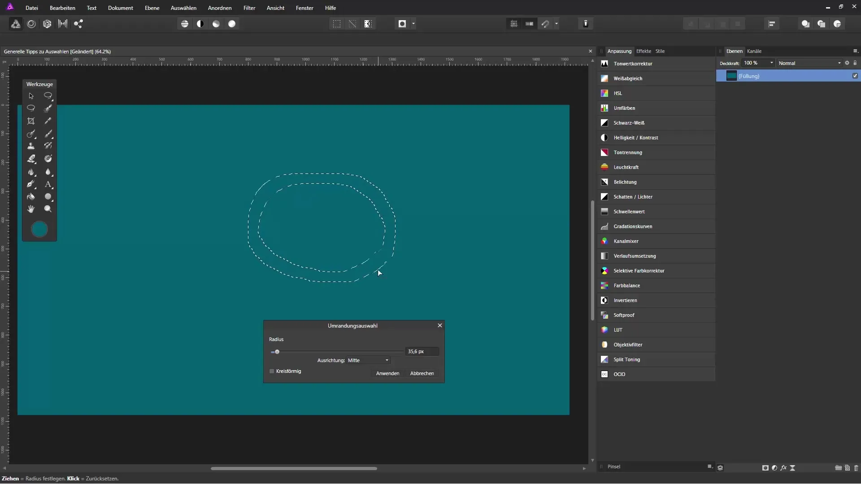Open the Quick Mask options dropdown arrow
The height and width of the screenshot is (484, 861).
[x=413, y=24]
